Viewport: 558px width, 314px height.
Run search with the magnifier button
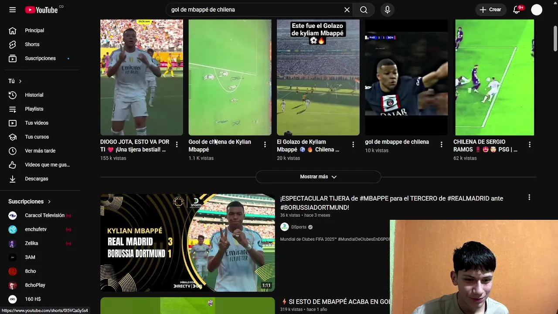pyautogui.click(x=364, y=10)
